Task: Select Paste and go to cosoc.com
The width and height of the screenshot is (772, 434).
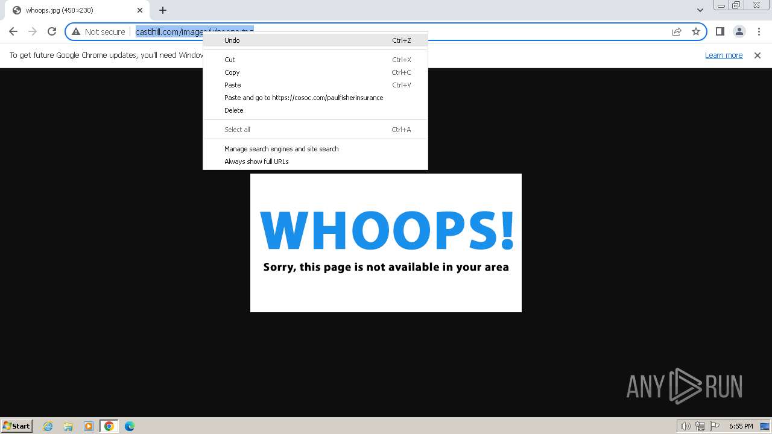Action: click(x=315, y=98)
